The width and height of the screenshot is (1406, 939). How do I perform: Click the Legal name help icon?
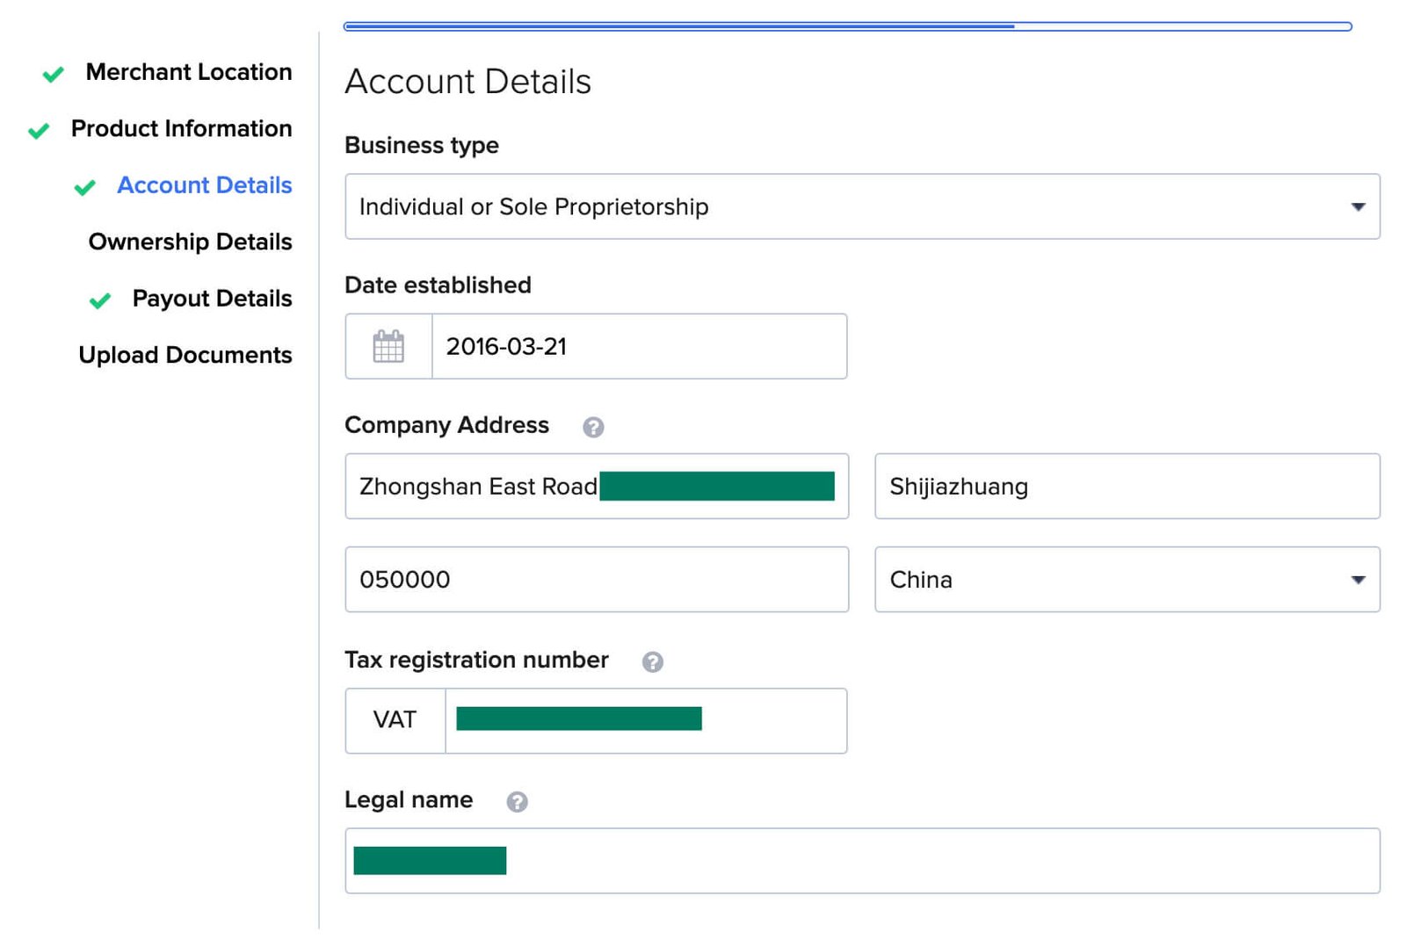point(517,801)
